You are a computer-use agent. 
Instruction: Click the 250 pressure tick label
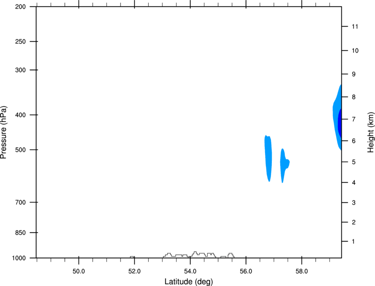point(20,41)
